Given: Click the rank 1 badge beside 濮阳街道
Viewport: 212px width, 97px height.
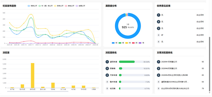Looking at the screenshot, I should pyautogui.click(x=107, y=62).
